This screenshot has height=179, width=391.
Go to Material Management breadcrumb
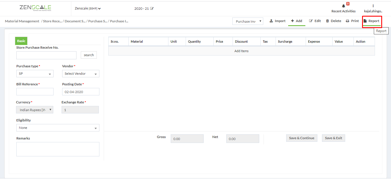[x=22, y=21]
